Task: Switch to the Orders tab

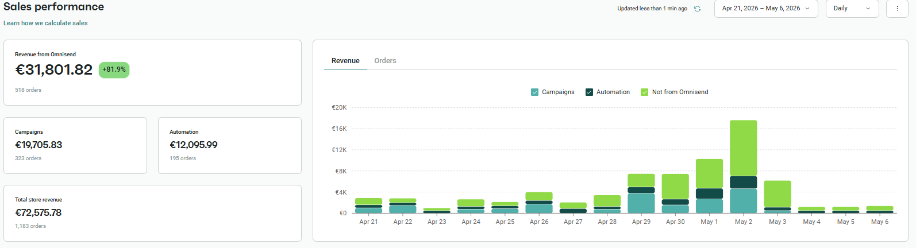Action: click(385, 61)
